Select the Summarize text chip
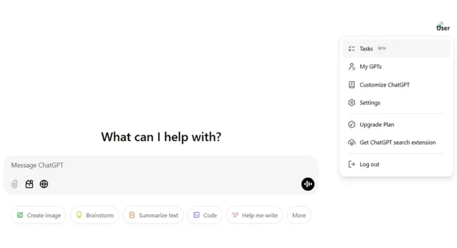The width and height of the screenshot is (457, 248). [154, 215]
